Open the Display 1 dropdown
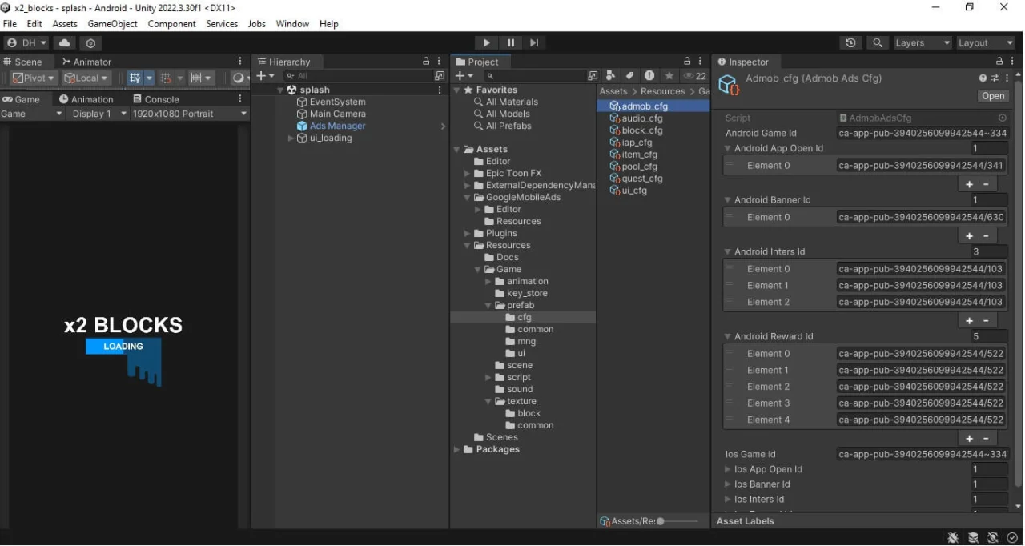The width and height of the screenshot is (1025, 546). click(99, 114)
